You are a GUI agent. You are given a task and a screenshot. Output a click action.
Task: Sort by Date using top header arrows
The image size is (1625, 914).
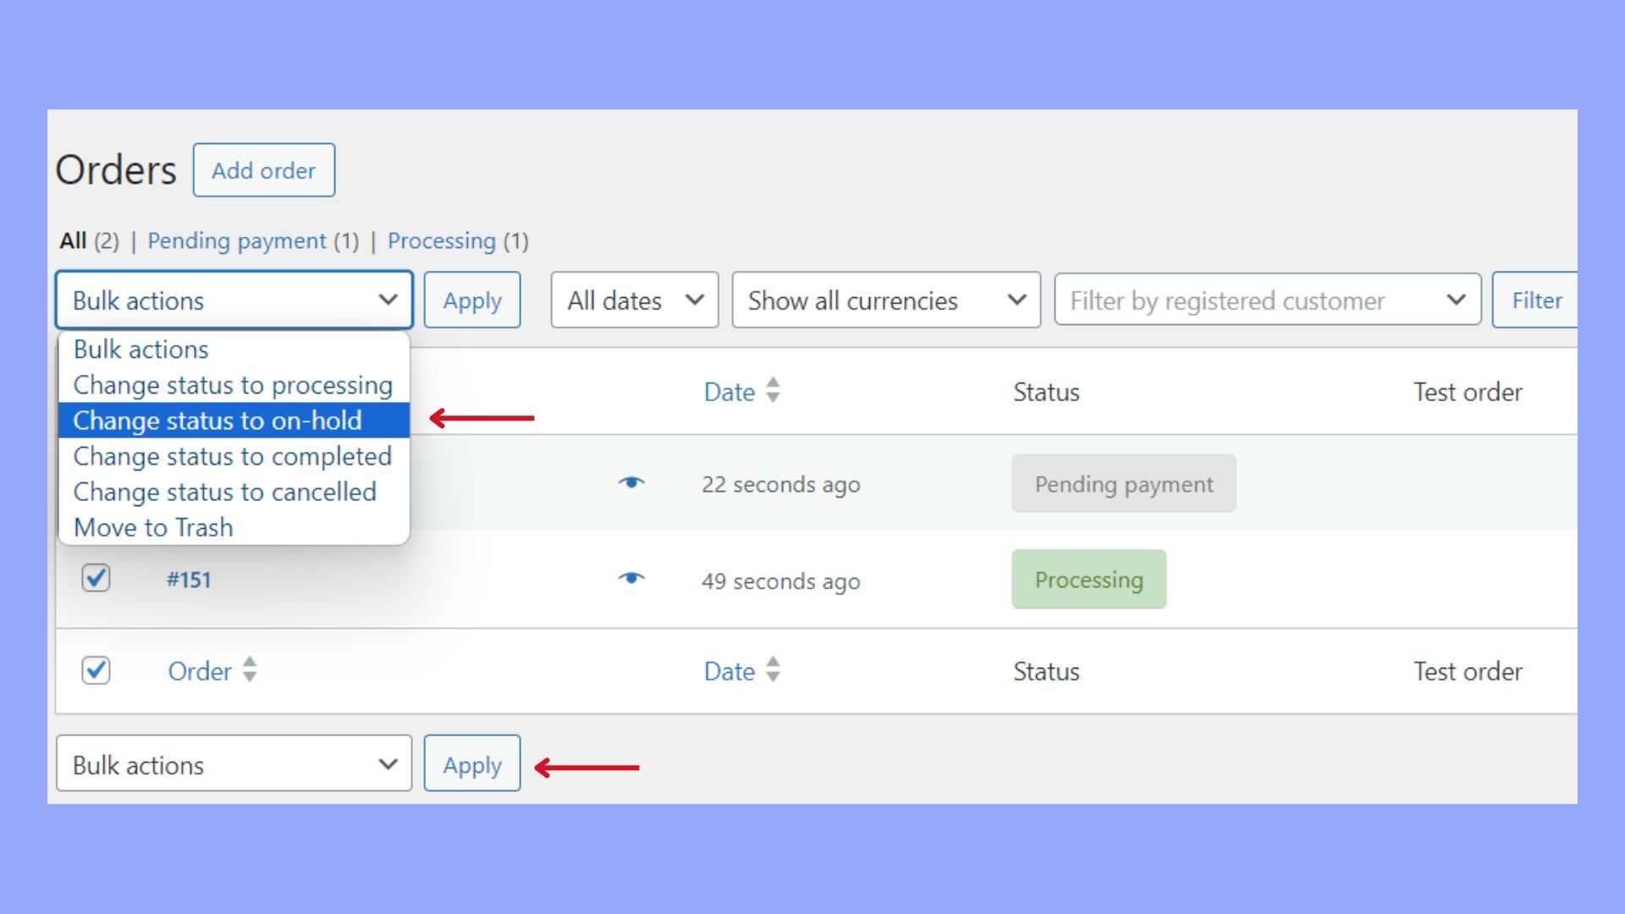772,391
